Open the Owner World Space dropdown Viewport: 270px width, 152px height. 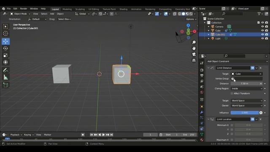pyautogui.click(x=246, y=106)
